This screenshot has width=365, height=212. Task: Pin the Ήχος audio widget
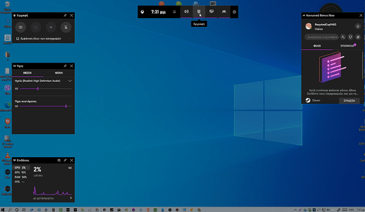[65, 66]
